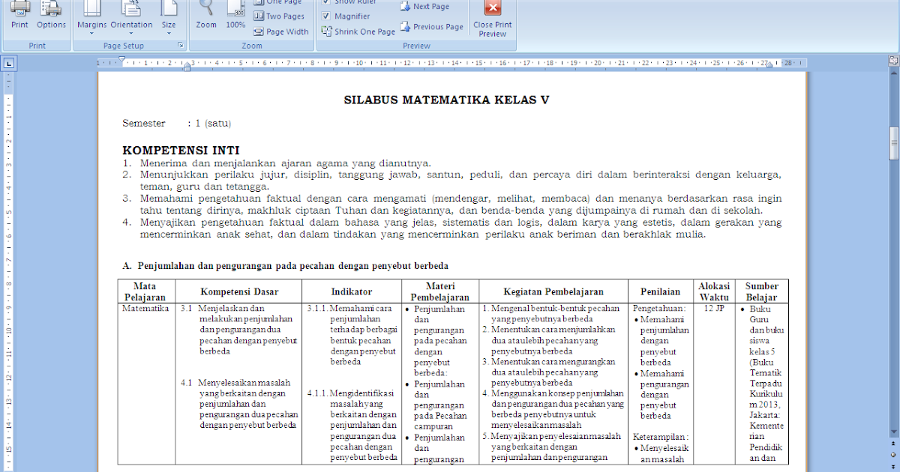Click Close Print Preview
This screenshot has height=472, width=900.
tap(491, 16)
